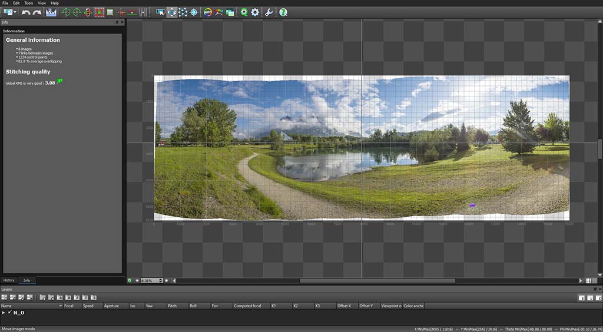
Task: Toggle the checkmark on layer N_0
Action: pyautogui.click(x=9, y=313)
